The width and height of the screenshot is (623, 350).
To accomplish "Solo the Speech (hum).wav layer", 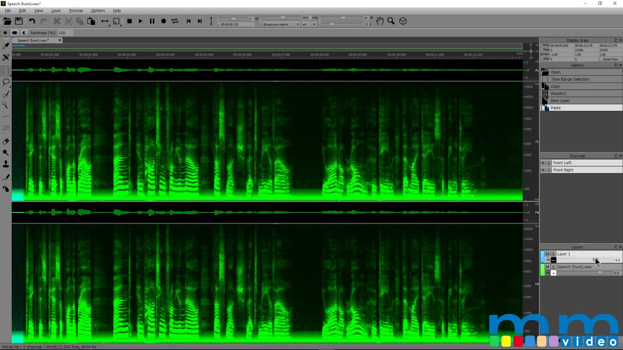I will pyautogui.click(x=553, y=267).
